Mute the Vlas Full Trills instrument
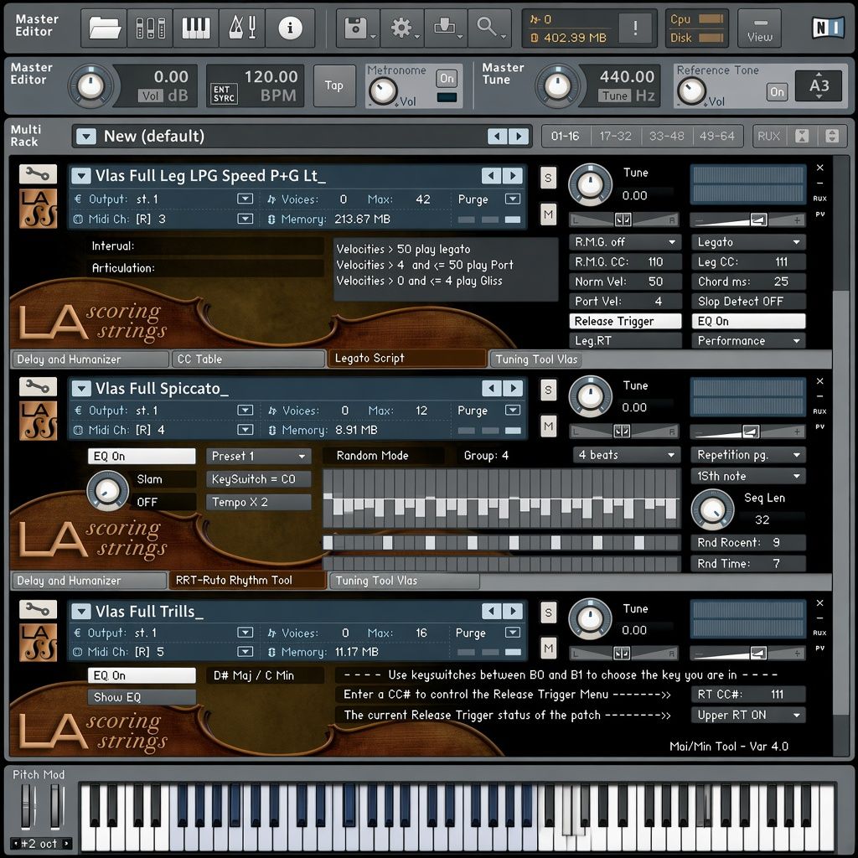The width and height of the screenshot is (858, 858). (x=548, y=648)
